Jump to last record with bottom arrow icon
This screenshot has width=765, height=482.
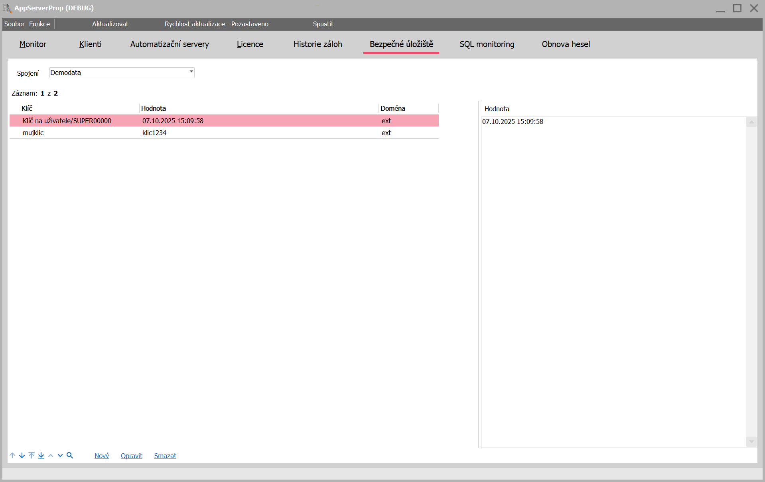tap(41, 455)
